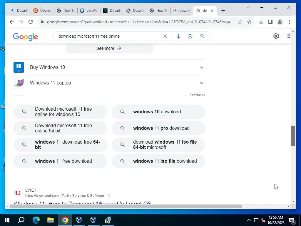Click scroll-right arrow on horizontal scrollbar
Image resolution: width=301 pixels, height=226 pixels.
pos(288,206)
